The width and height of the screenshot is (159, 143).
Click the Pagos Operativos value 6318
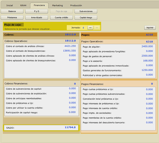[x=149, y=42]
